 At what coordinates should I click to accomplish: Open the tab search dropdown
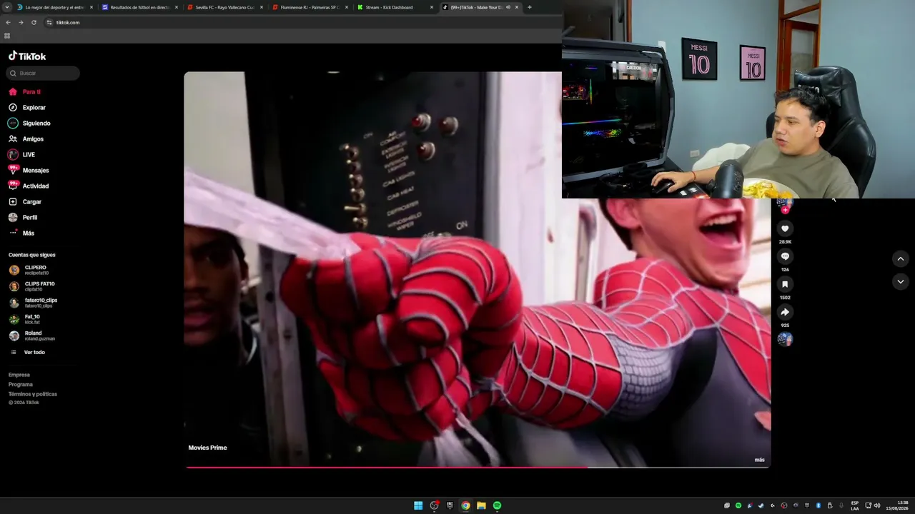point(6,7)
